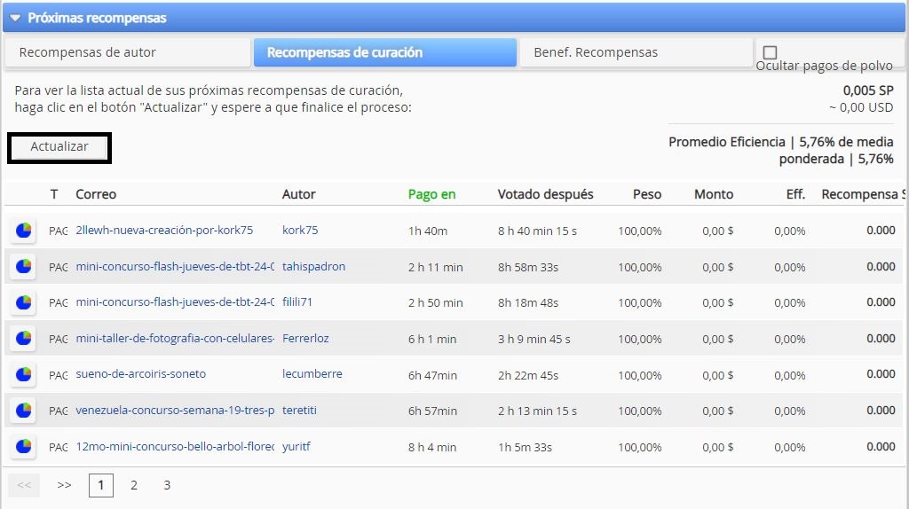Open author lecumberre profile link
The height and width of the screenshot is (509, 909).
[312, 374]
